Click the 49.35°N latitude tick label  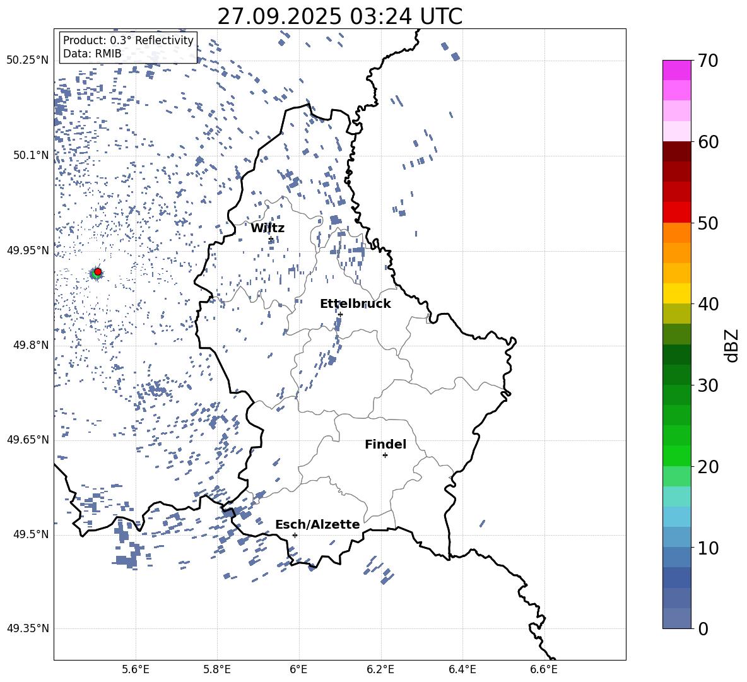(x=28, y=628)
